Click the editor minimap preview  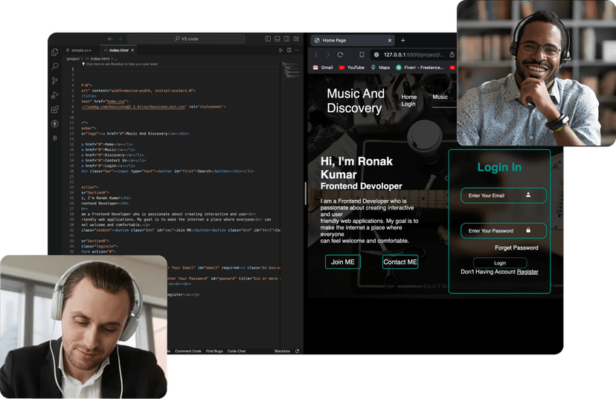291,71
